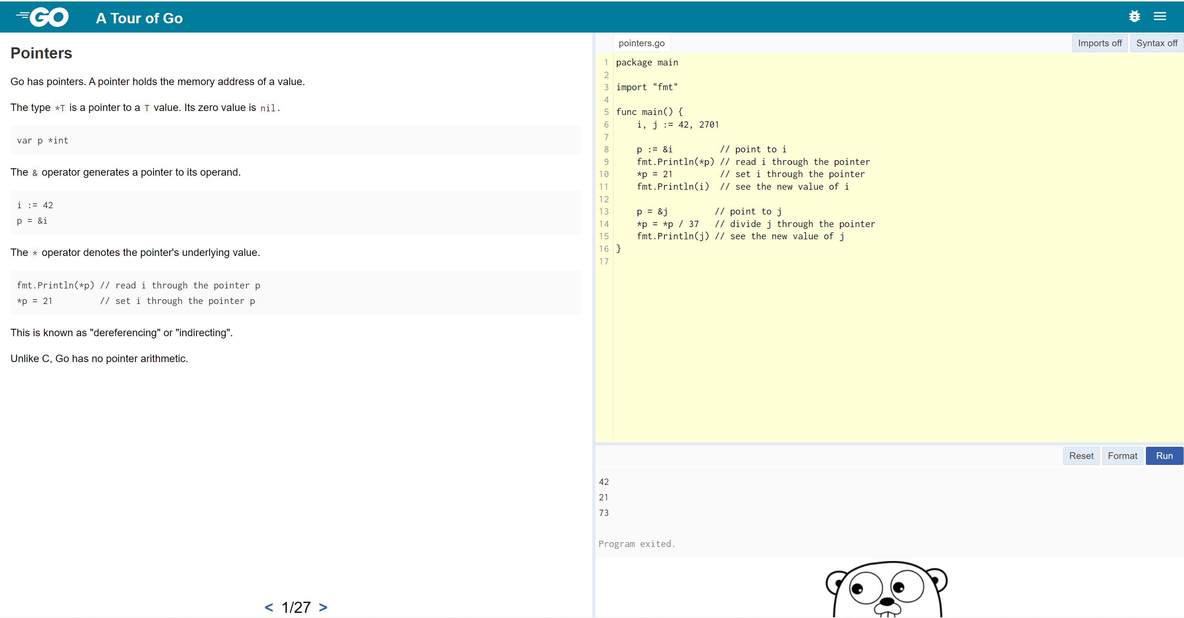
Task: Toggle Imports off button
Action: click(1099, 43)
